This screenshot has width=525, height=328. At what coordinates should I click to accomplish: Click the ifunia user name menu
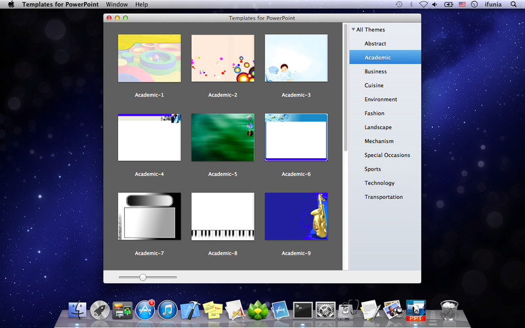click(x=493, y=5)
